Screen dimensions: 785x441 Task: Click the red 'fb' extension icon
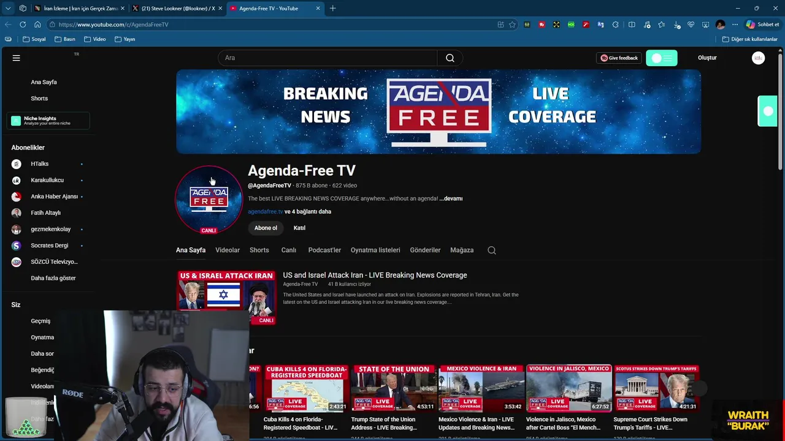542,24
